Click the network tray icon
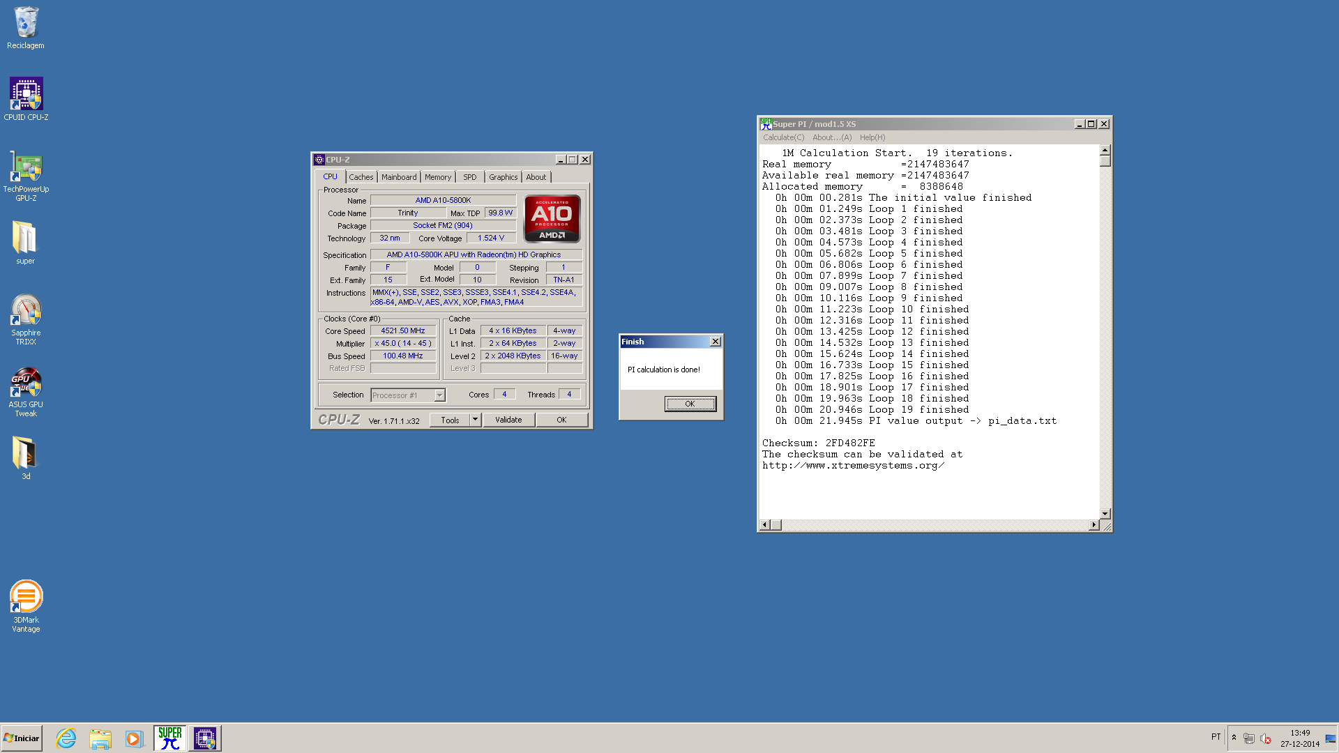Viewport: 1339px width, 753px height. click(1249, 738)
